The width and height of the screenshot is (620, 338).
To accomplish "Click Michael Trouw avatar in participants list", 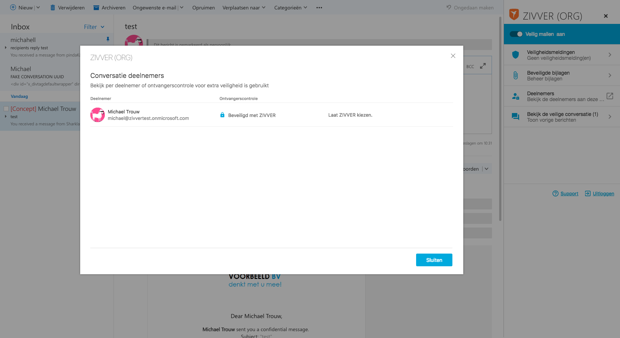I will pos(98,115).
